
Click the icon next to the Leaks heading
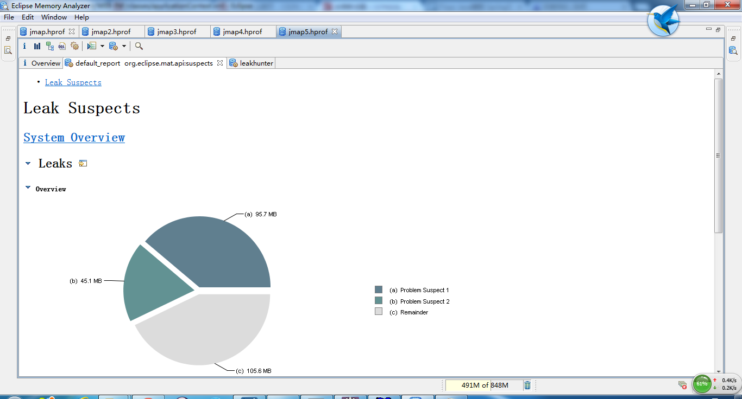pos(83,163)
